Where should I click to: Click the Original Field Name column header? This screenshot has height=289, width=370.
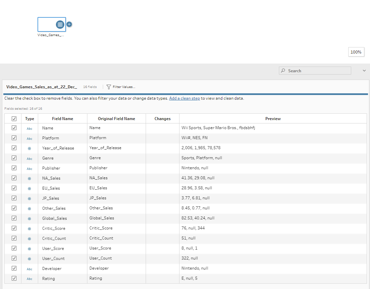point(117,118)
